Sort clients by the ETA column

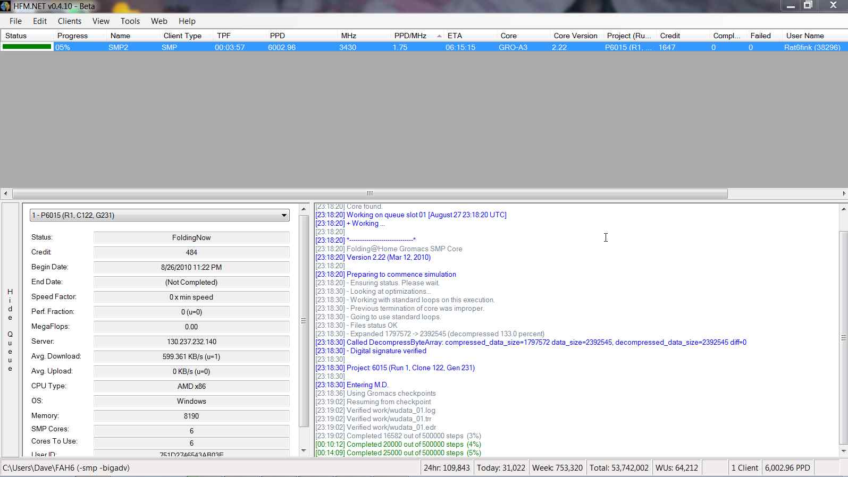(455, 36)
